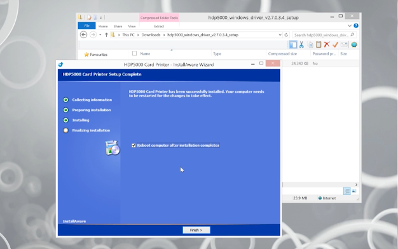
Task: Sort by the Size column header
Action: click(343, 54)
